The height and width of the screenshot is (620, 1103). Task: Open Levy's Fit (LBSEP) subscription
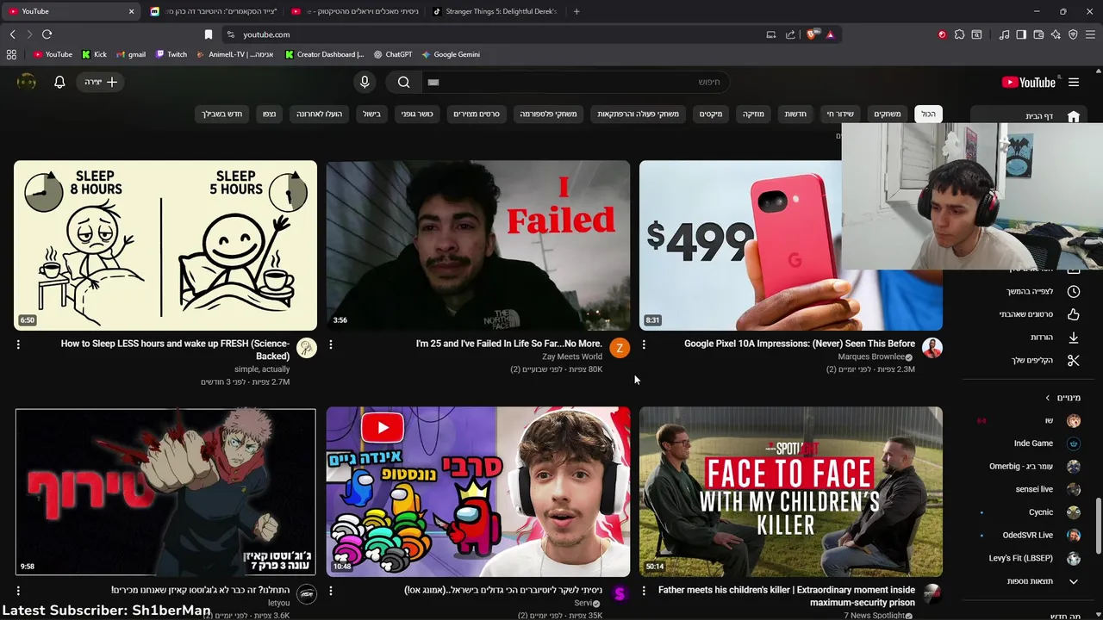(x=1034, y=558)
